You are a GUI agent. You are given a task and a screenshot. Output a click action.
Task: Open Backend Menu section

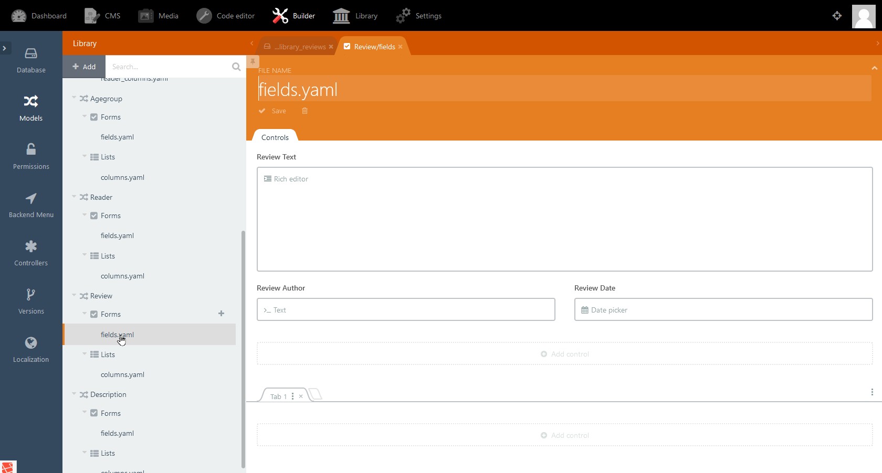[x=31, y=205]
